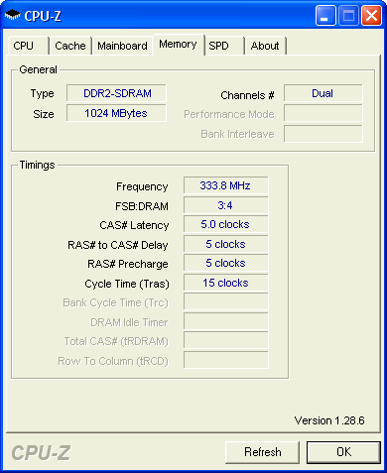The image size is (387, 473).
Task: Switch to the About tab
Action: coord(265,46)
